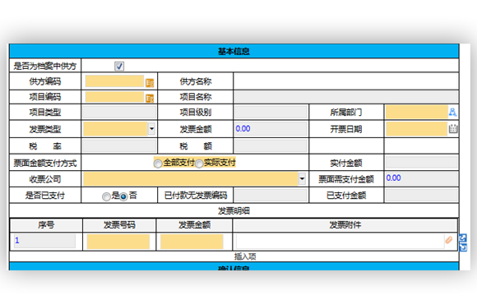The width and height of the screenshot is (477, 300).
Task: Focus the 供方编码 text field
Action: click(114, 81)
